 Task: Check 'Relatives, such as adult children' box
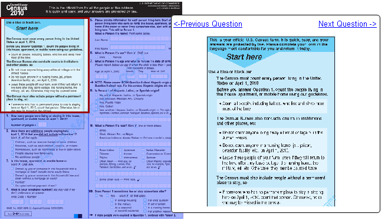click(12, 146)
